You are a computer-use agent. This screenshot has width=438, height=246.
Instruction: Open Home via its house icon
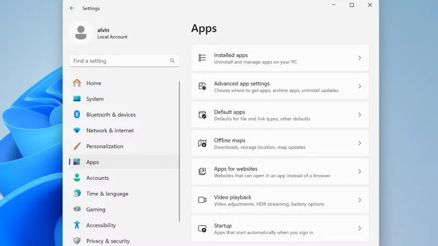77,83
